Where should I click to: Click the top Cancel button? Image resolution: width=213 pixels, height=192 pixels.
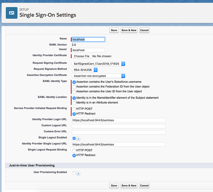tap(144, 30)
